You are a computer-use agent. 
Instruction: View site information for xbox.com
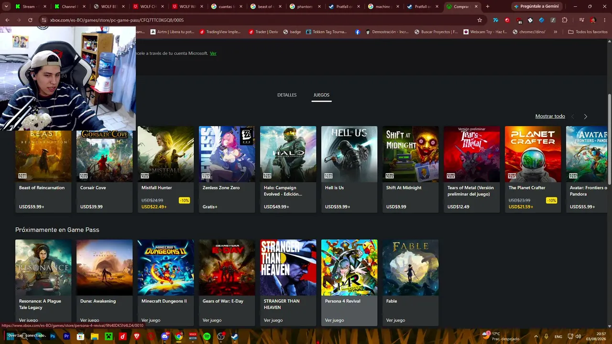pos(44,20)
